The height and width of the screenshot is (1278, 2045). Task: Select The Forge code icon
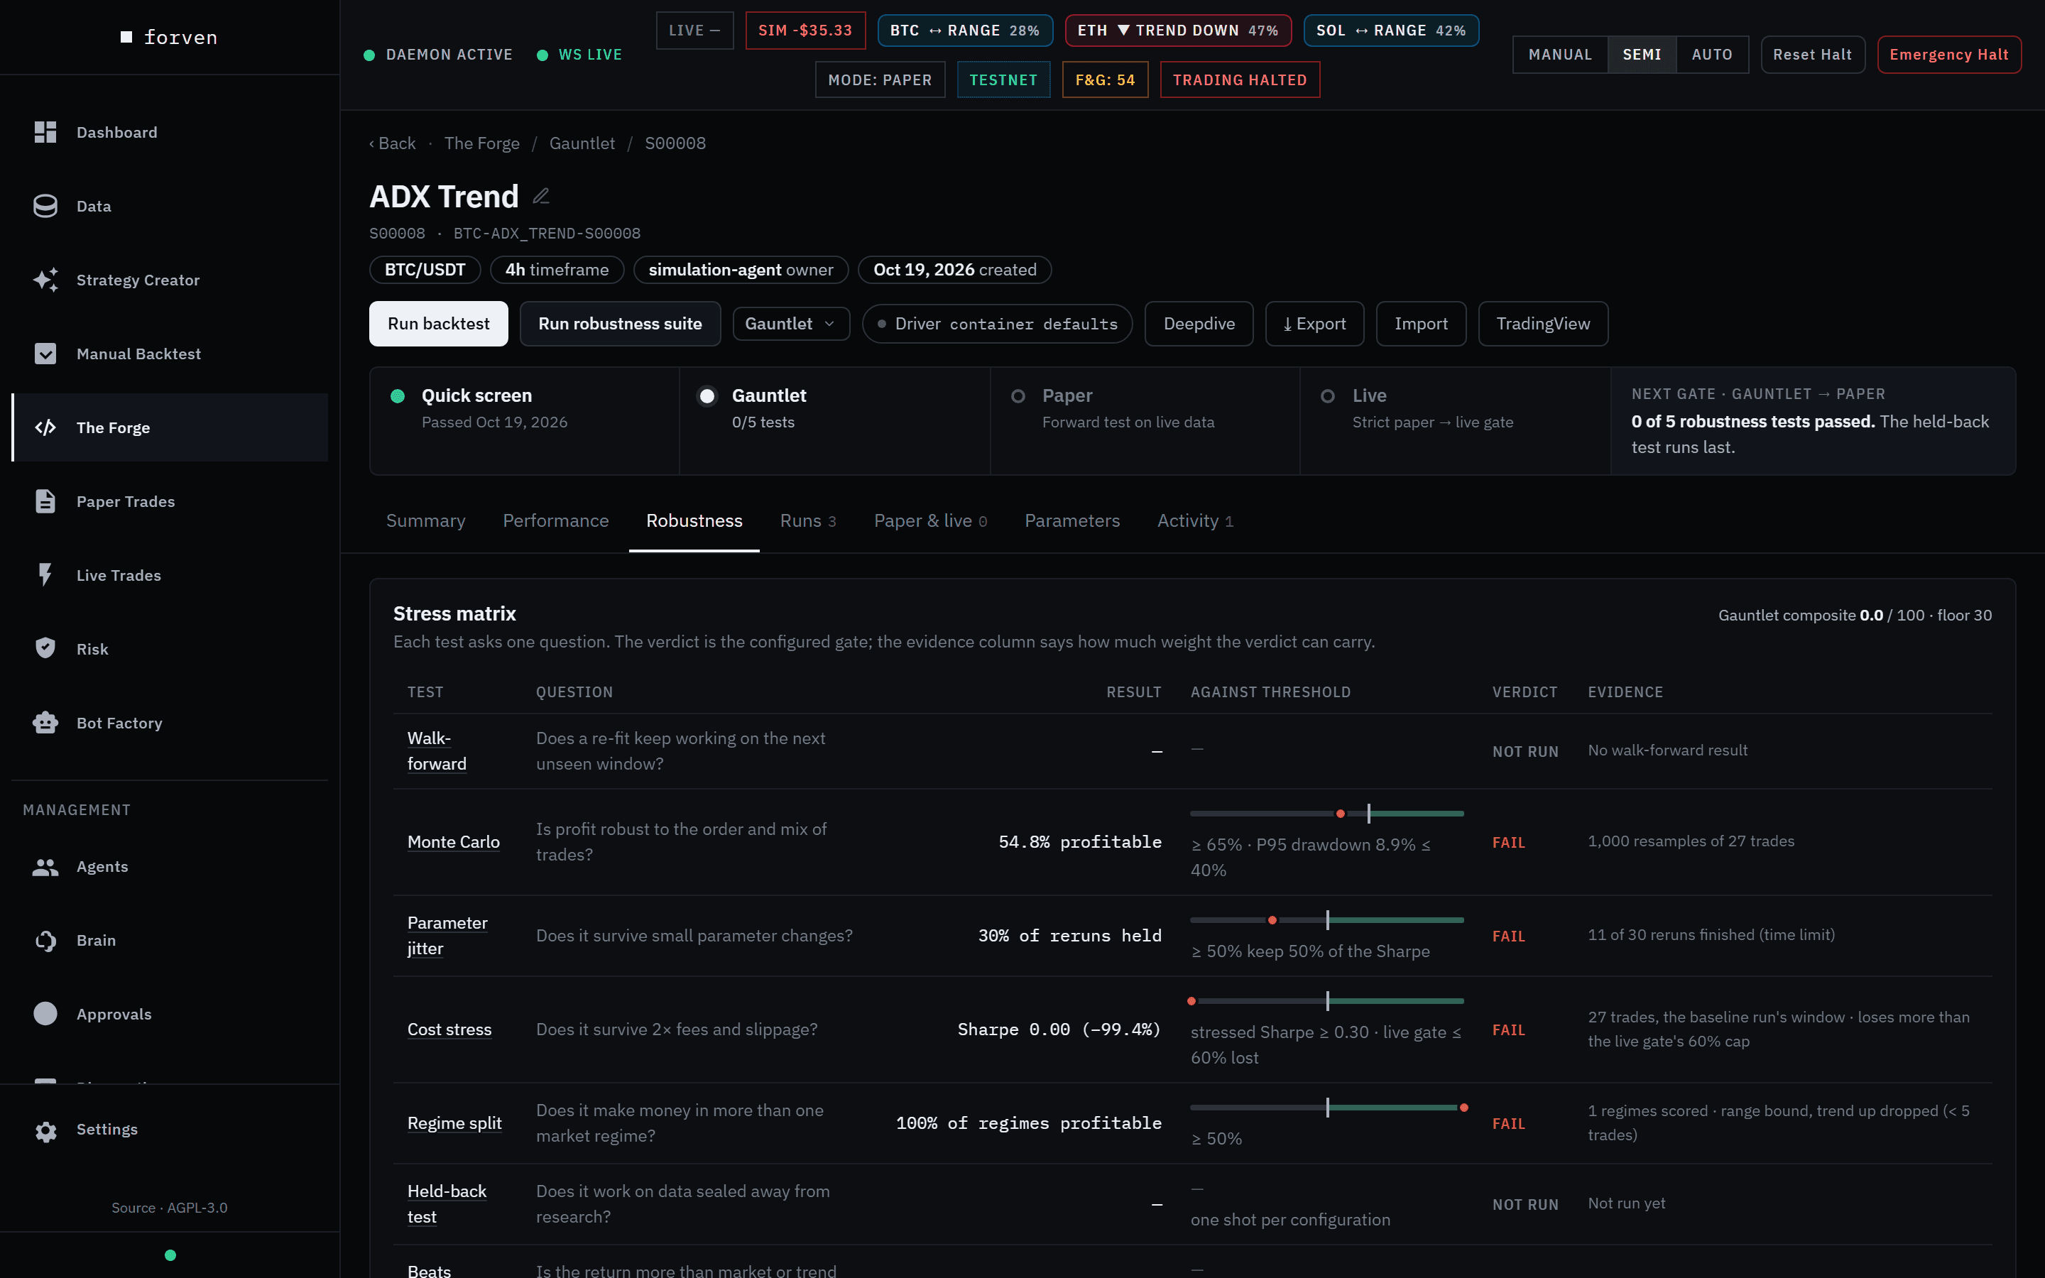(45, 427)
